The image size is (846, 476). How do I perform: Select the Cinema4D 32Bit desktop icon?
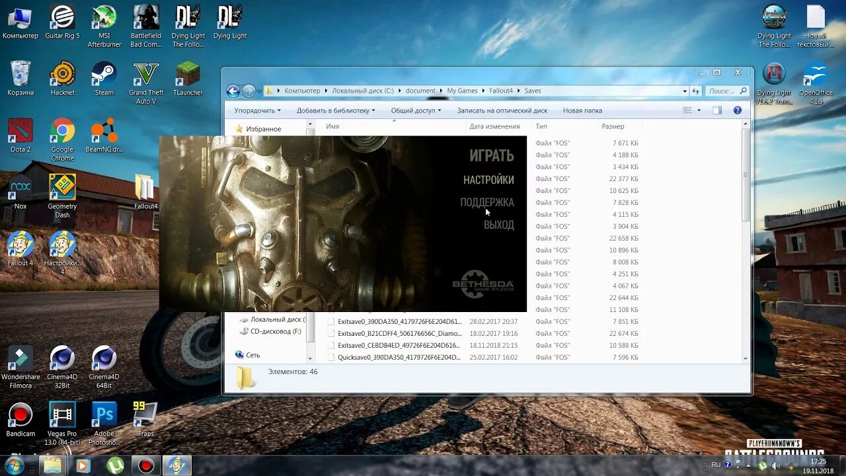[x=63, y=368]
